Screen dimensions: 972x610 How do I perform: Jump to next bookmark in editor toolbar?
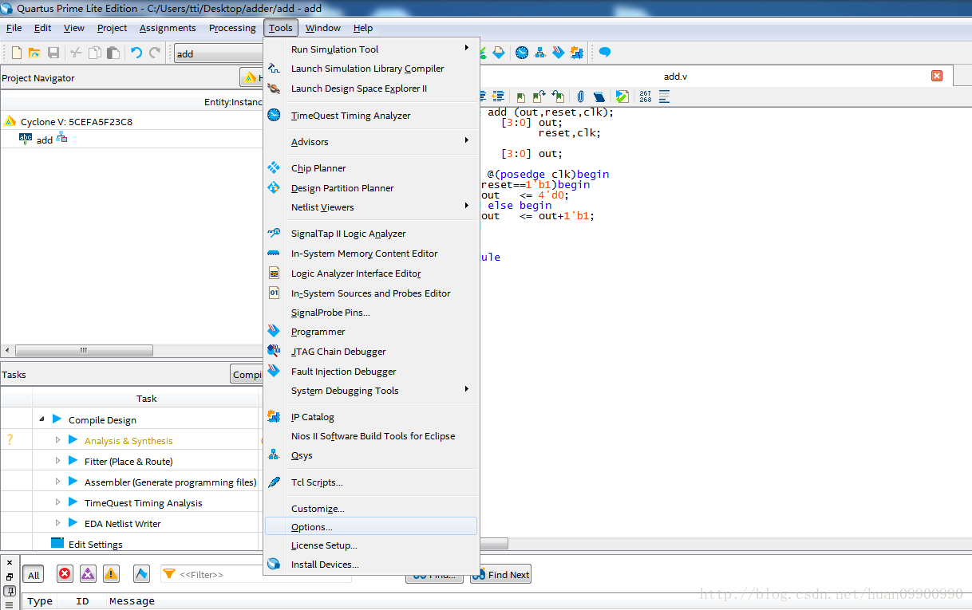click(539, 96)
